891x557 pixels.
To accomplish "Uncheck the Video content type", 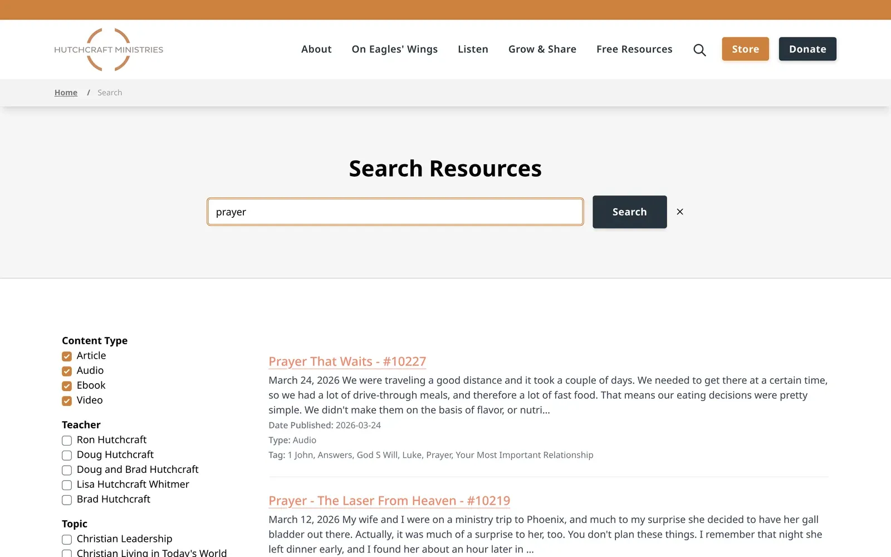I will click(x=67, y=401).
